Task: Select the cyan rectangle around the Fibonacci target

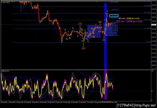Action: click(114, 16)
